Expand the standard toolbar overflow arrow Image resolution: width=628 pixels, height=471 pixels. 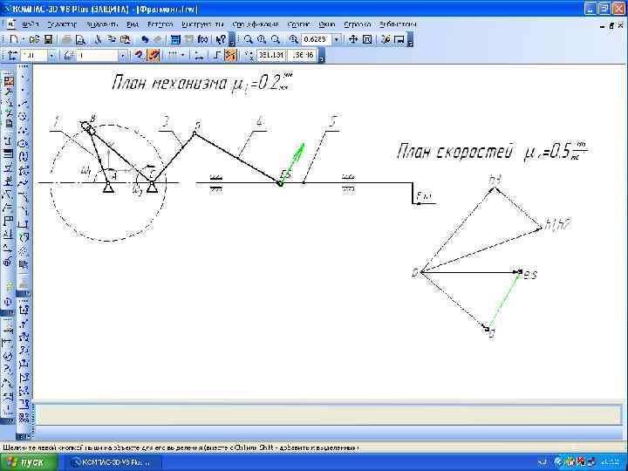point(232,40)
